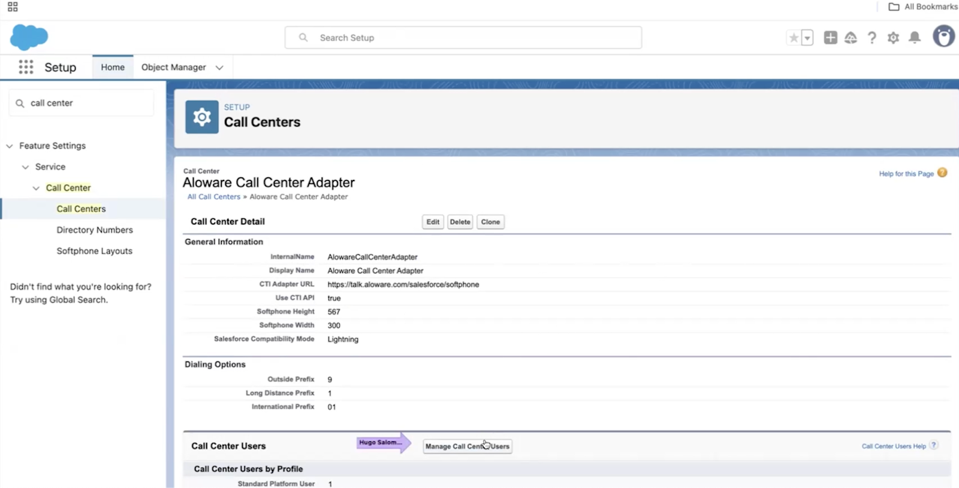Click the CTI Adapter URL value
This screenshot has height=488, width=959.
point(403,284)
